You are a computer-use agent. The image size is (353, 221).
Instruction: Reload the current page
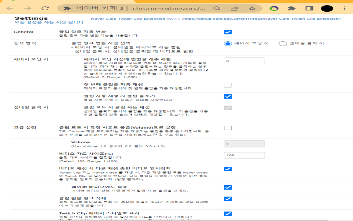(x=45, y=9)
